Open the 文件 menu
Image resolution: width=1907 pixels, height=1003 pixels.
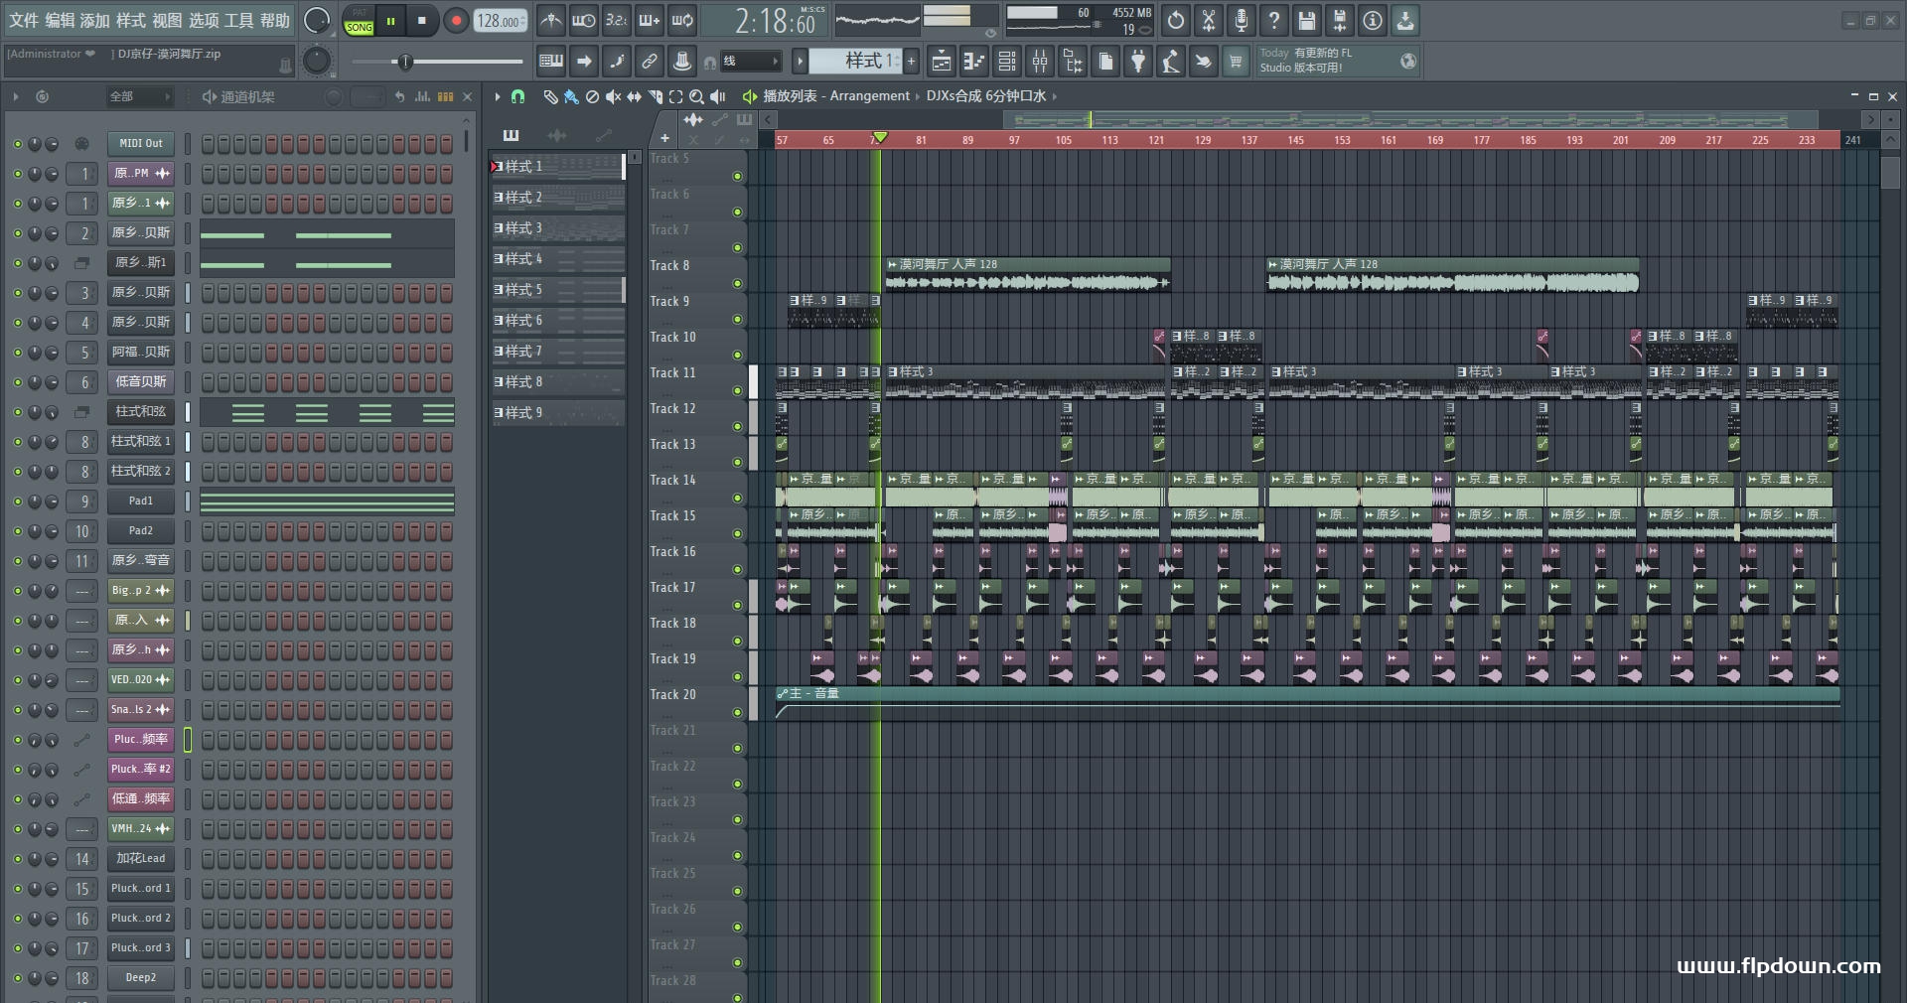click(x=24, y=20)
